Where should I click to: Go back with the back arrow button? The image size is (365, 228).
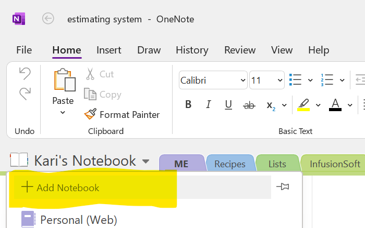coord(48,19)
